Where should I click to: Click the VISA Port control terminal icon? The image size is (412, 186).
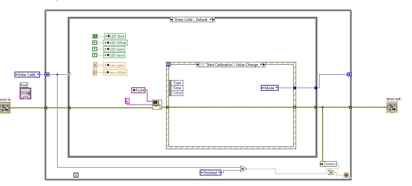tap(26, 93)
